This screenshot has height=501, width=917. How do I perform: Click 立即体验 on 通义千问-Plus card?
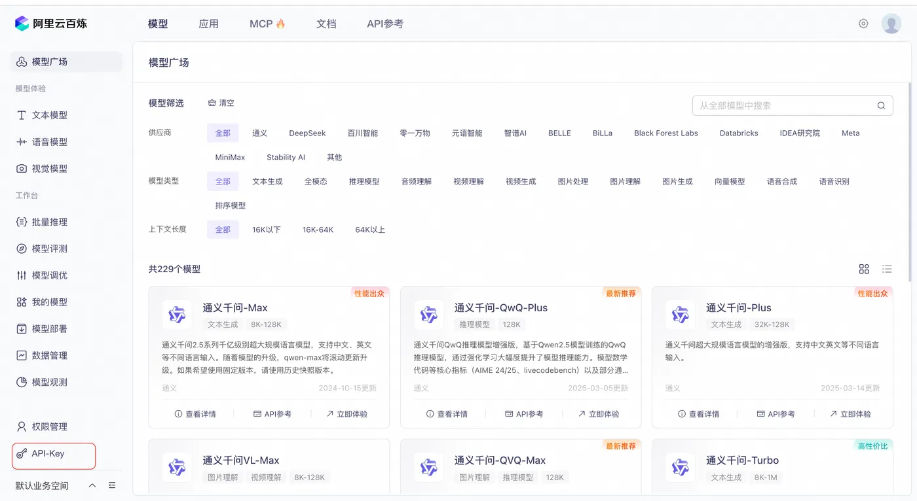coord(850,414)
